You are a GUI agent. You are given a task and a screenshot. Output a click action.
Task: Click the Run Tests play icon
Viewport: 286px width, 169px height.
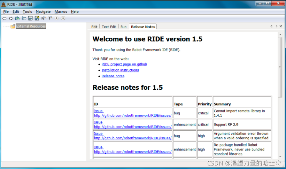tap(57, 18)
